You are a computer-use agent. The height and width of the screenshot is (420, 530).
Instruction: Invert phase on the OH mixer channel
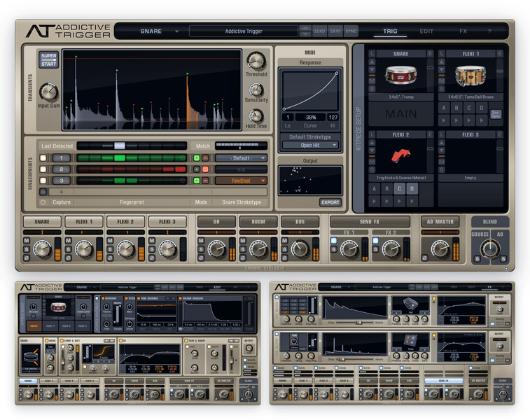(201, 258)
